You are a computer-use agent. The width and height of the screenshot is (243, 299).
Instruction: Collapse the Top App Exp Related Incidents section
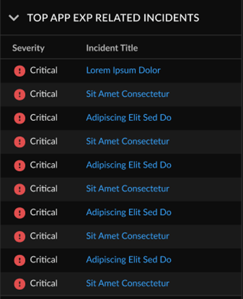tap(14, 18)
